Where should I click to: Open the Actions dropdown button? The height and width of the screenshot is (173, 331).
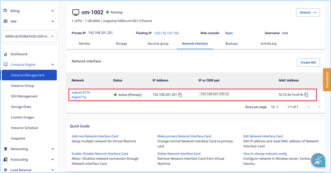pyautogui.click(x=308, y=12)
